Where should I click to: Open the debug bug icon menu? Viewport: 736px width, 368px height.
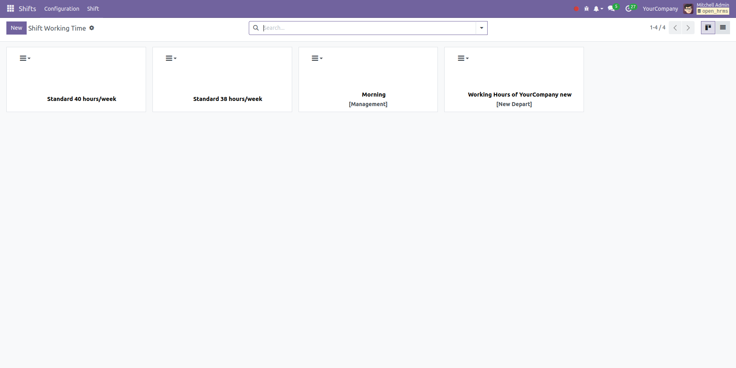point(586,9)
